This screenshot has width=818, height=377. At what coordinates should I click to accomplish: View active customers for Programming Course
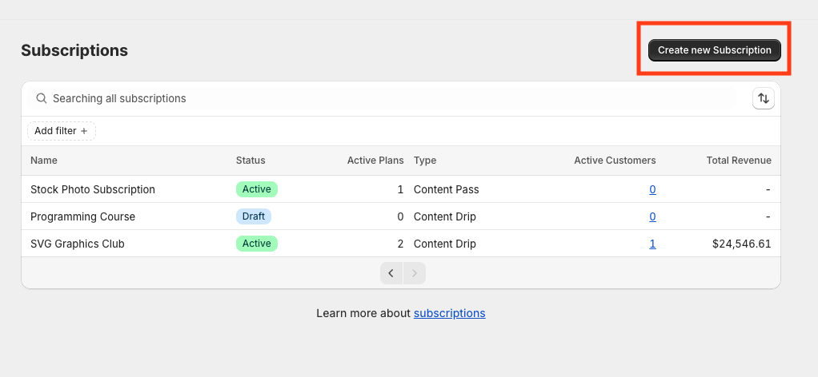(652, 216)
